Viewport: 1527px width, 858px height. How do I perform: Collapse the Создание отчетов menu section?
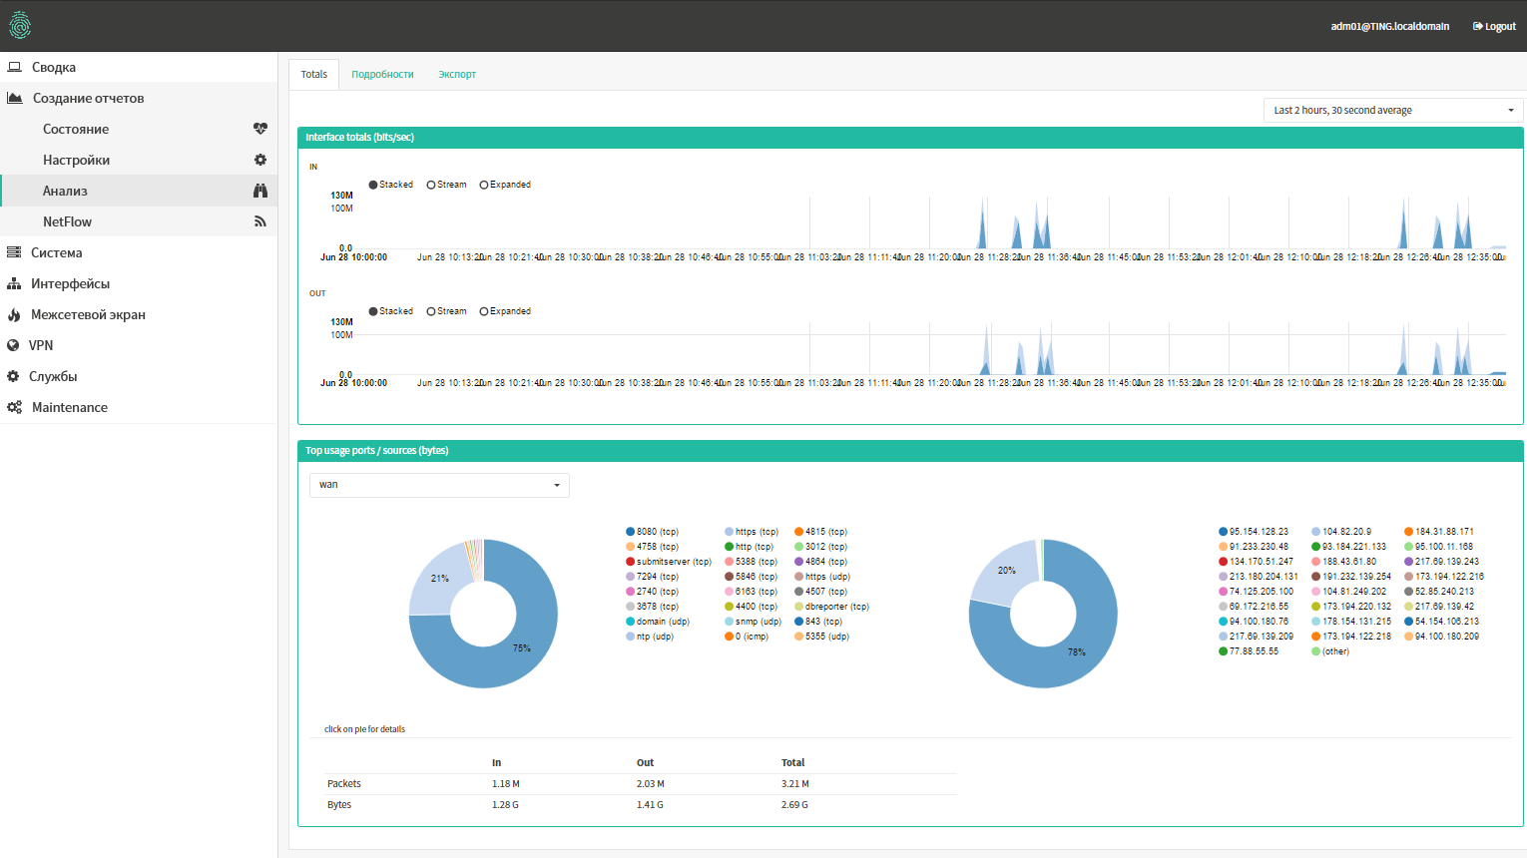pyautogui.click(x=88, y=98)
